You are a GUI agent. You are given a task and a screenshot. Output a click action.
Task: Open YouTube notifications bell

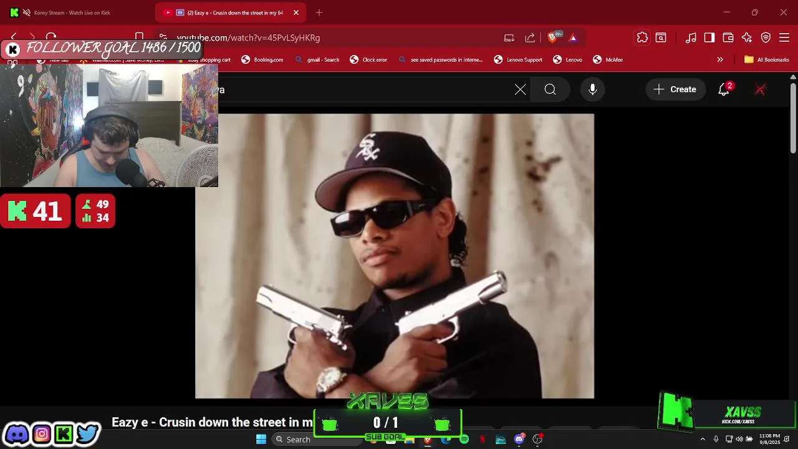[x=724, y=89]
